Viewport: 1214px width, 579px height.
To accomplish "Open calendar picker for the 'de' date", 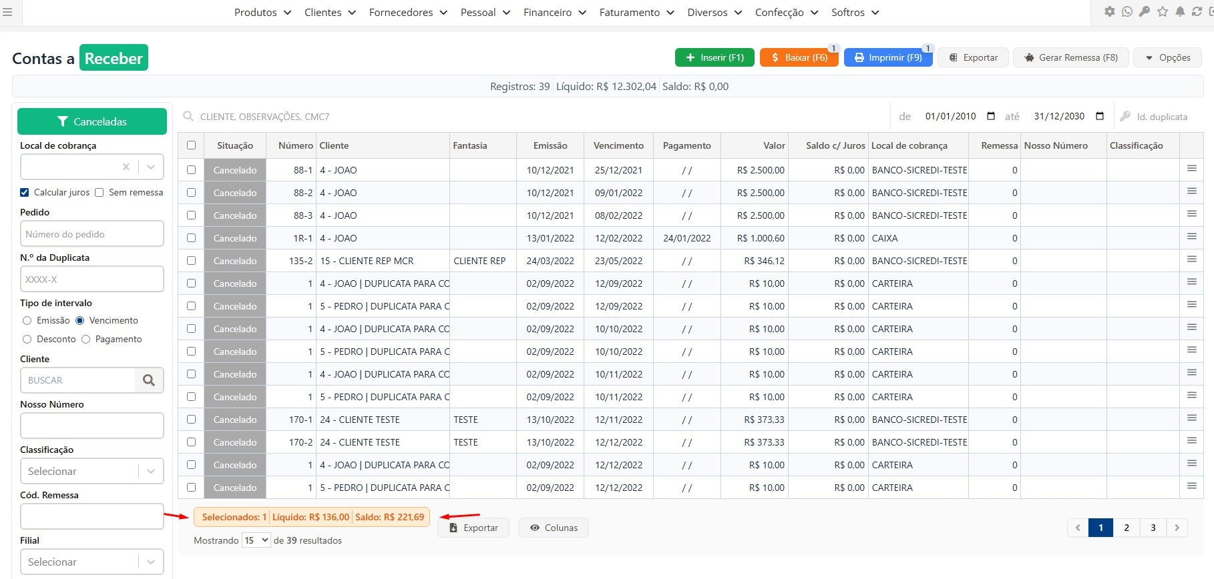I will 991,116.
